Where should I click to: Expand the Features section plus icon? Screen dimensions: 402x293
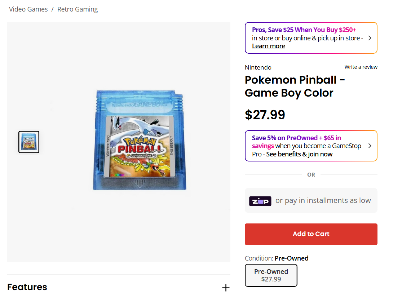pyautogui.click(x=226, y=288)
